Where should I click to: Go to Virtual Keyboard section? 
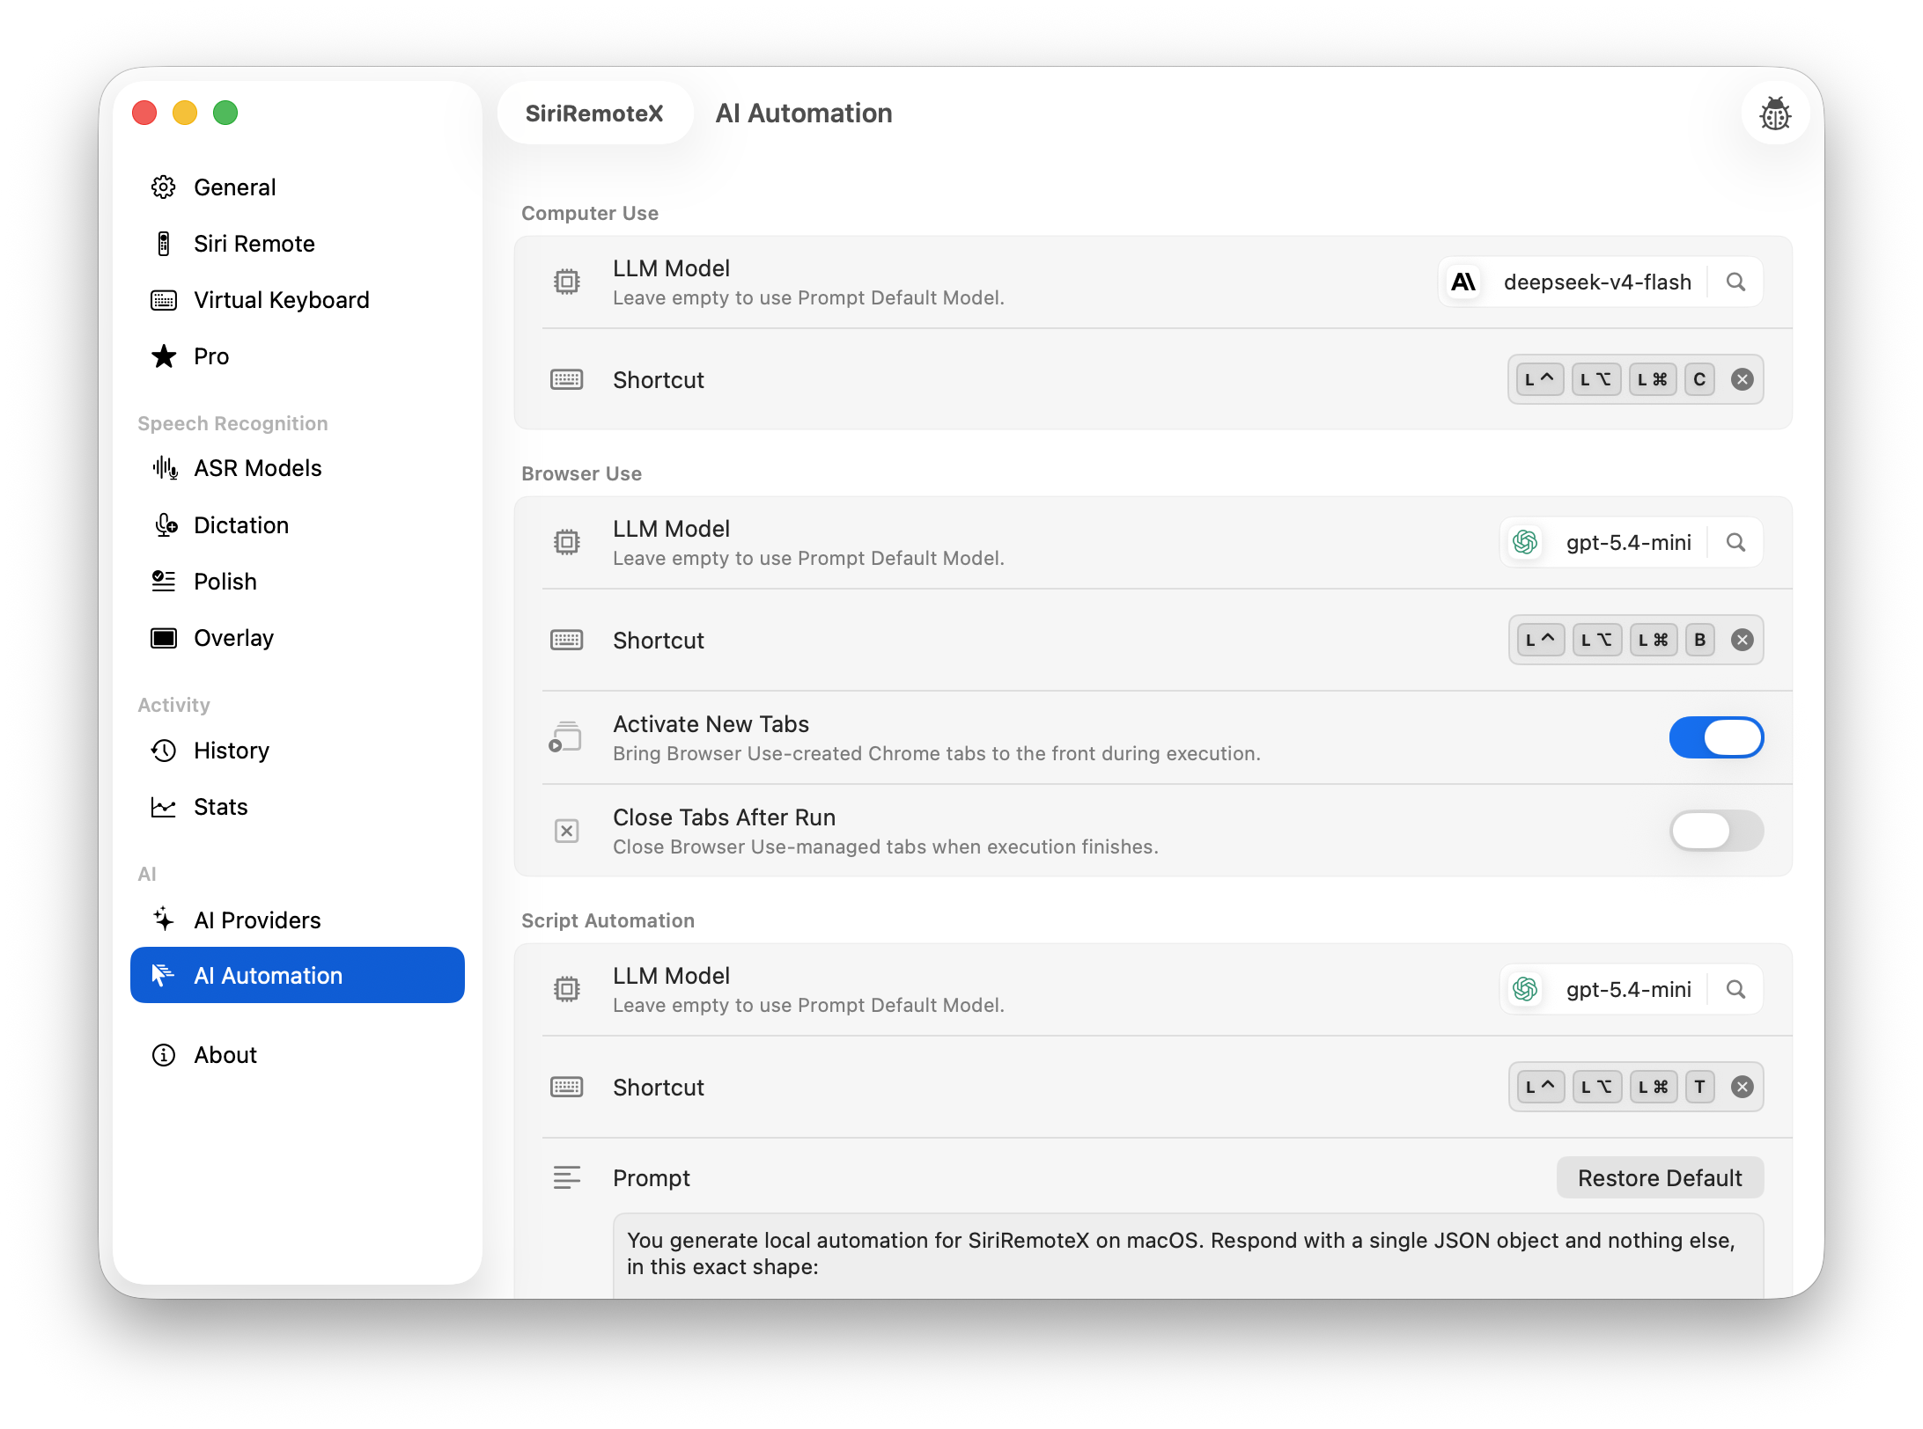tap(298, 300)
